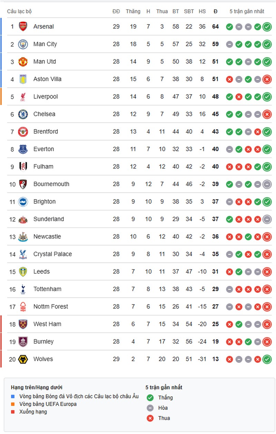Viewport: 276px width, 434px height.
Task: Click the Nottm Forest team name
Action: tap(51, 307)
